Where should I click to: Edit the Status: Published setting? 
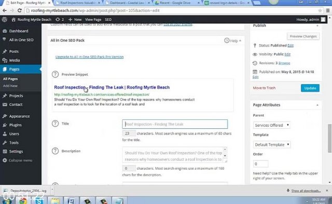(x=290, y=46)
